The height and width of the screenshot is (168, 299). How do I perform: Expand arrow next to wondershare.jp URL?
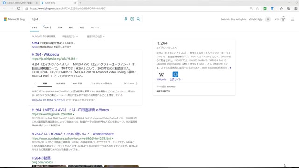[x=113, y=139]
